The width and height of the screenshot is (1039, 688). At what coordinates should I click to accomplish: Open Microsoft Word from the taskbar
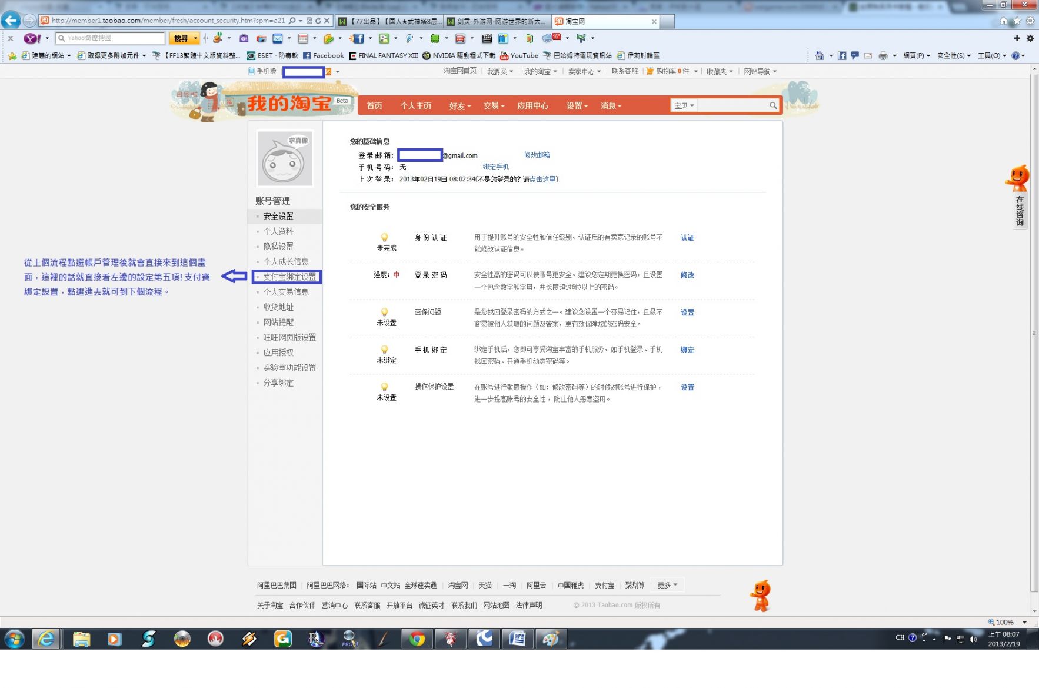[x=517, y=639]
